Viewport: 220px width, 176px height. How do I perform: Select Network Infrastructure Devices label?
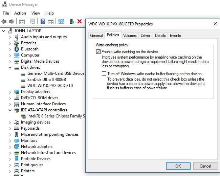coord(48,153)
